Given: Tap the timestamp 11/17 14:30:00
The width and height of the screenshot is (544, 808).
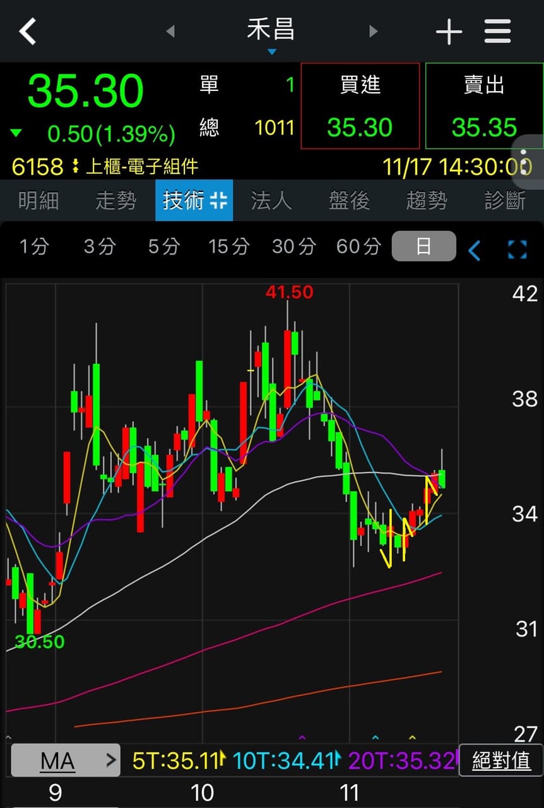Looking at the screenshot, I should (458, 167).
